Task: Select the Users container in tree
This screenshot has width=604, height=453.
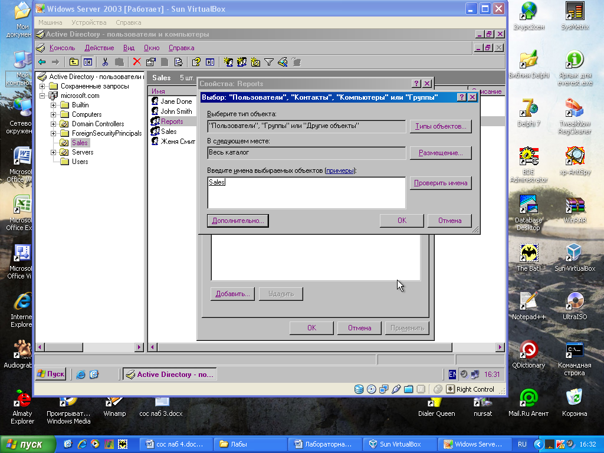Action: pos(80,162)
